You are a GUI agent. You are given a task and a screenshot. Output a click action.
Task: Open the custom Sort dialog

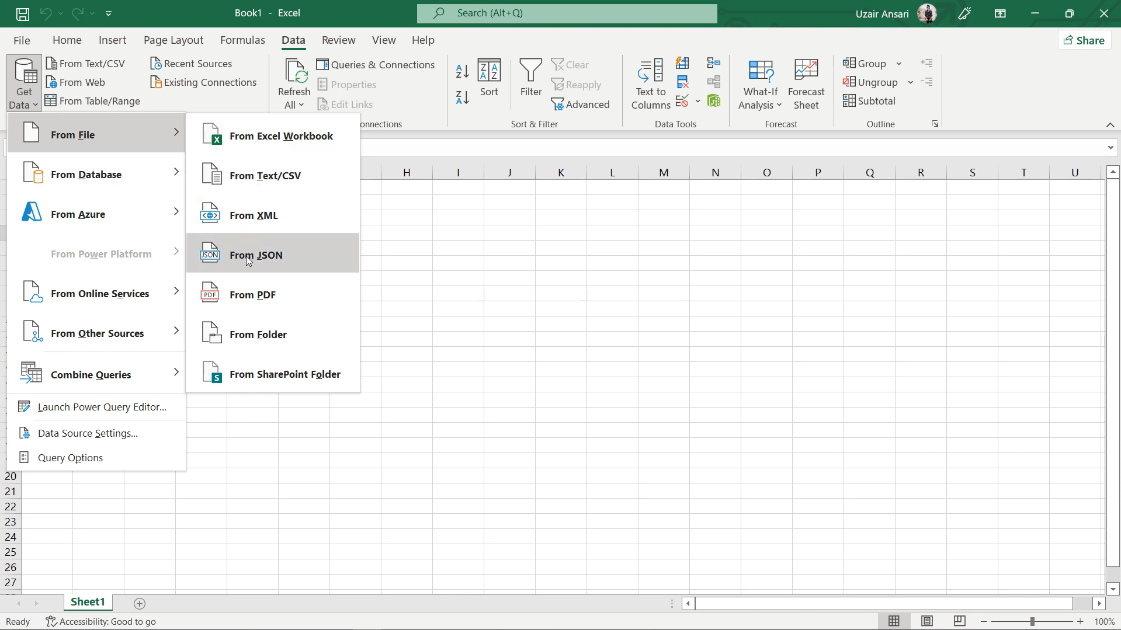click(489, 78)
